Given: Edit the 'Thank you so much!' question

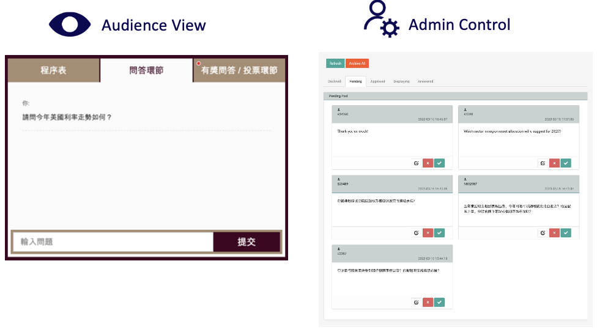Looking at the screenshot, I should tap(416, 163).
